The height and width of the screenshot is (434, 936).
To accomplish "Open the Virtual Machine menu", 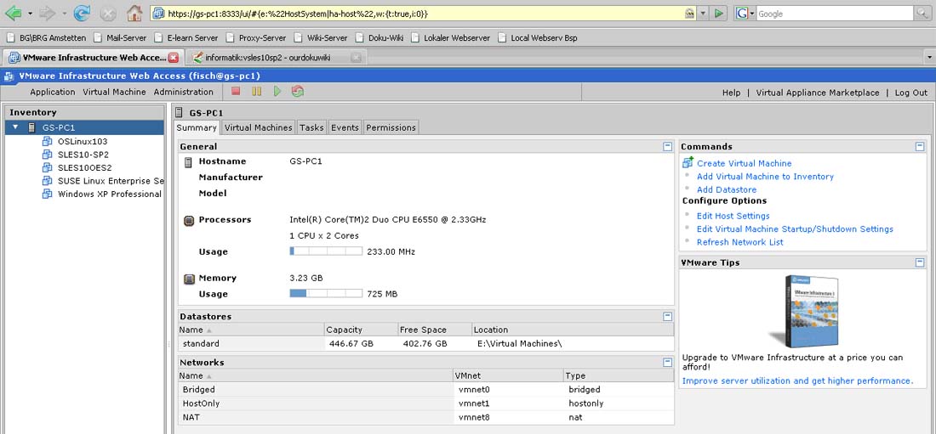I will tap(114, 92).
